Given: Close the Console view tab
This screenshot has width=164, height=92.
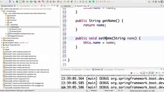Looking at the screenshot, I should (x=102, y=70).
